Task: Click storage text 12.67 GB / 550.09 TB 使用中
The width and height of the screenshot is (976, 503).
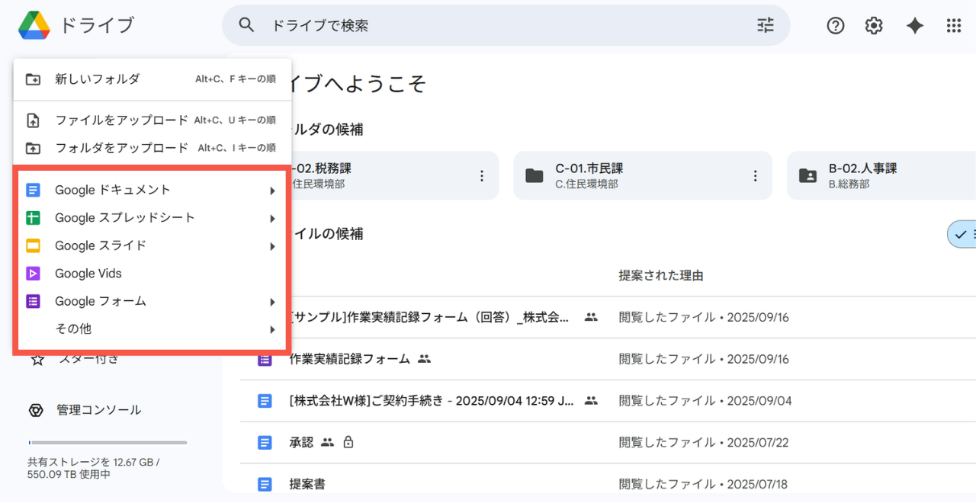Action: pyautogui.click(x=94, y=468)
